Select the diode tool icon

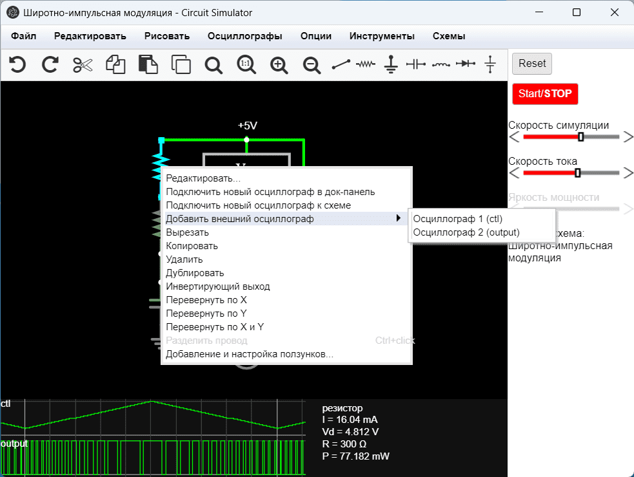click(x=466, y=64)
